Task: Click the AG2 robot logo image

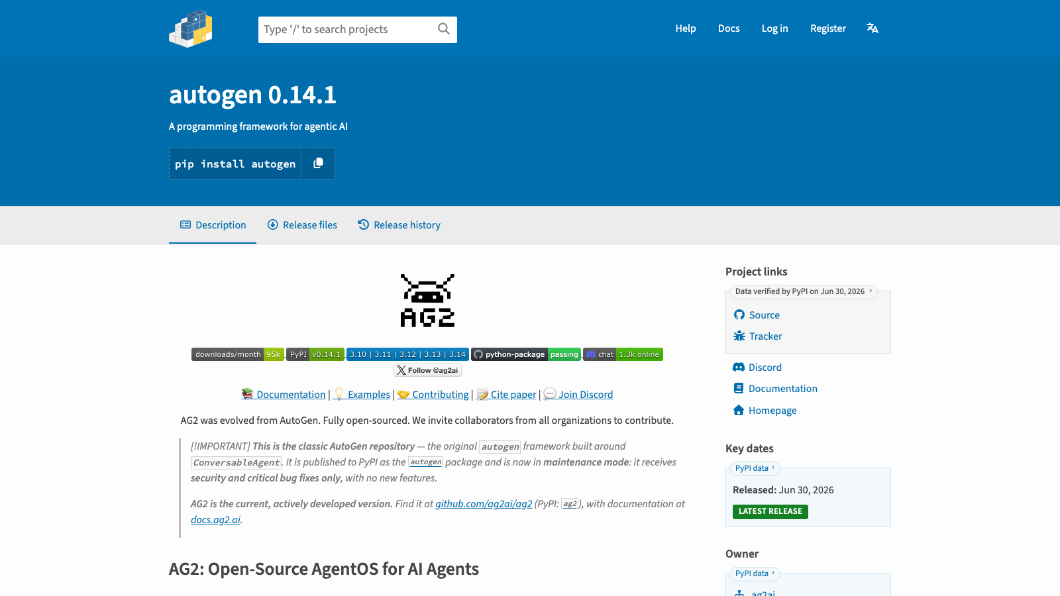Action: coord(427,301)
